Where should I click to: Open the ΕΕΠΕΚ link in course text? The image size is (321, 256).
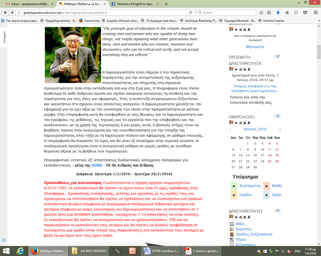97,165
